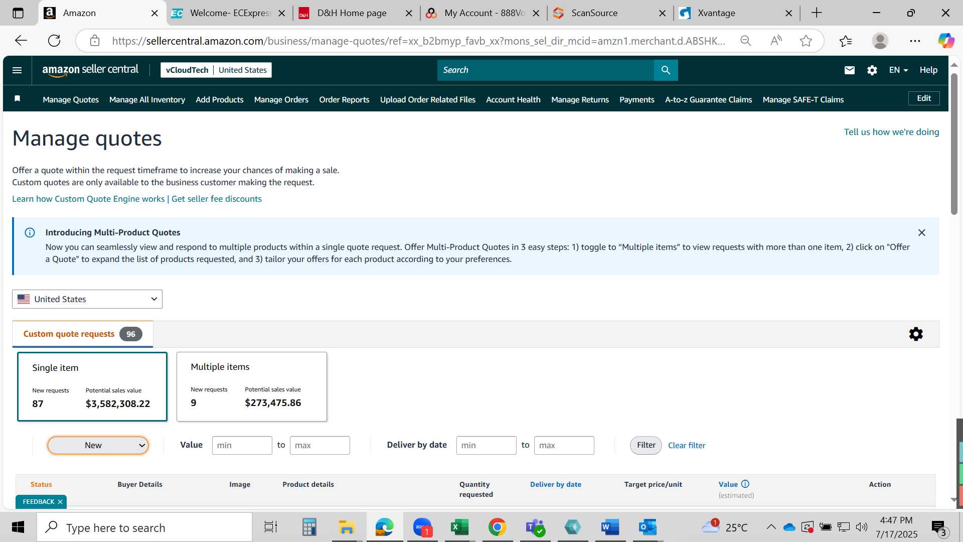The width and height of the screenshot is (963, 542).
Task: Open Excel from the taskbar
Action: [x=459, y=527]
